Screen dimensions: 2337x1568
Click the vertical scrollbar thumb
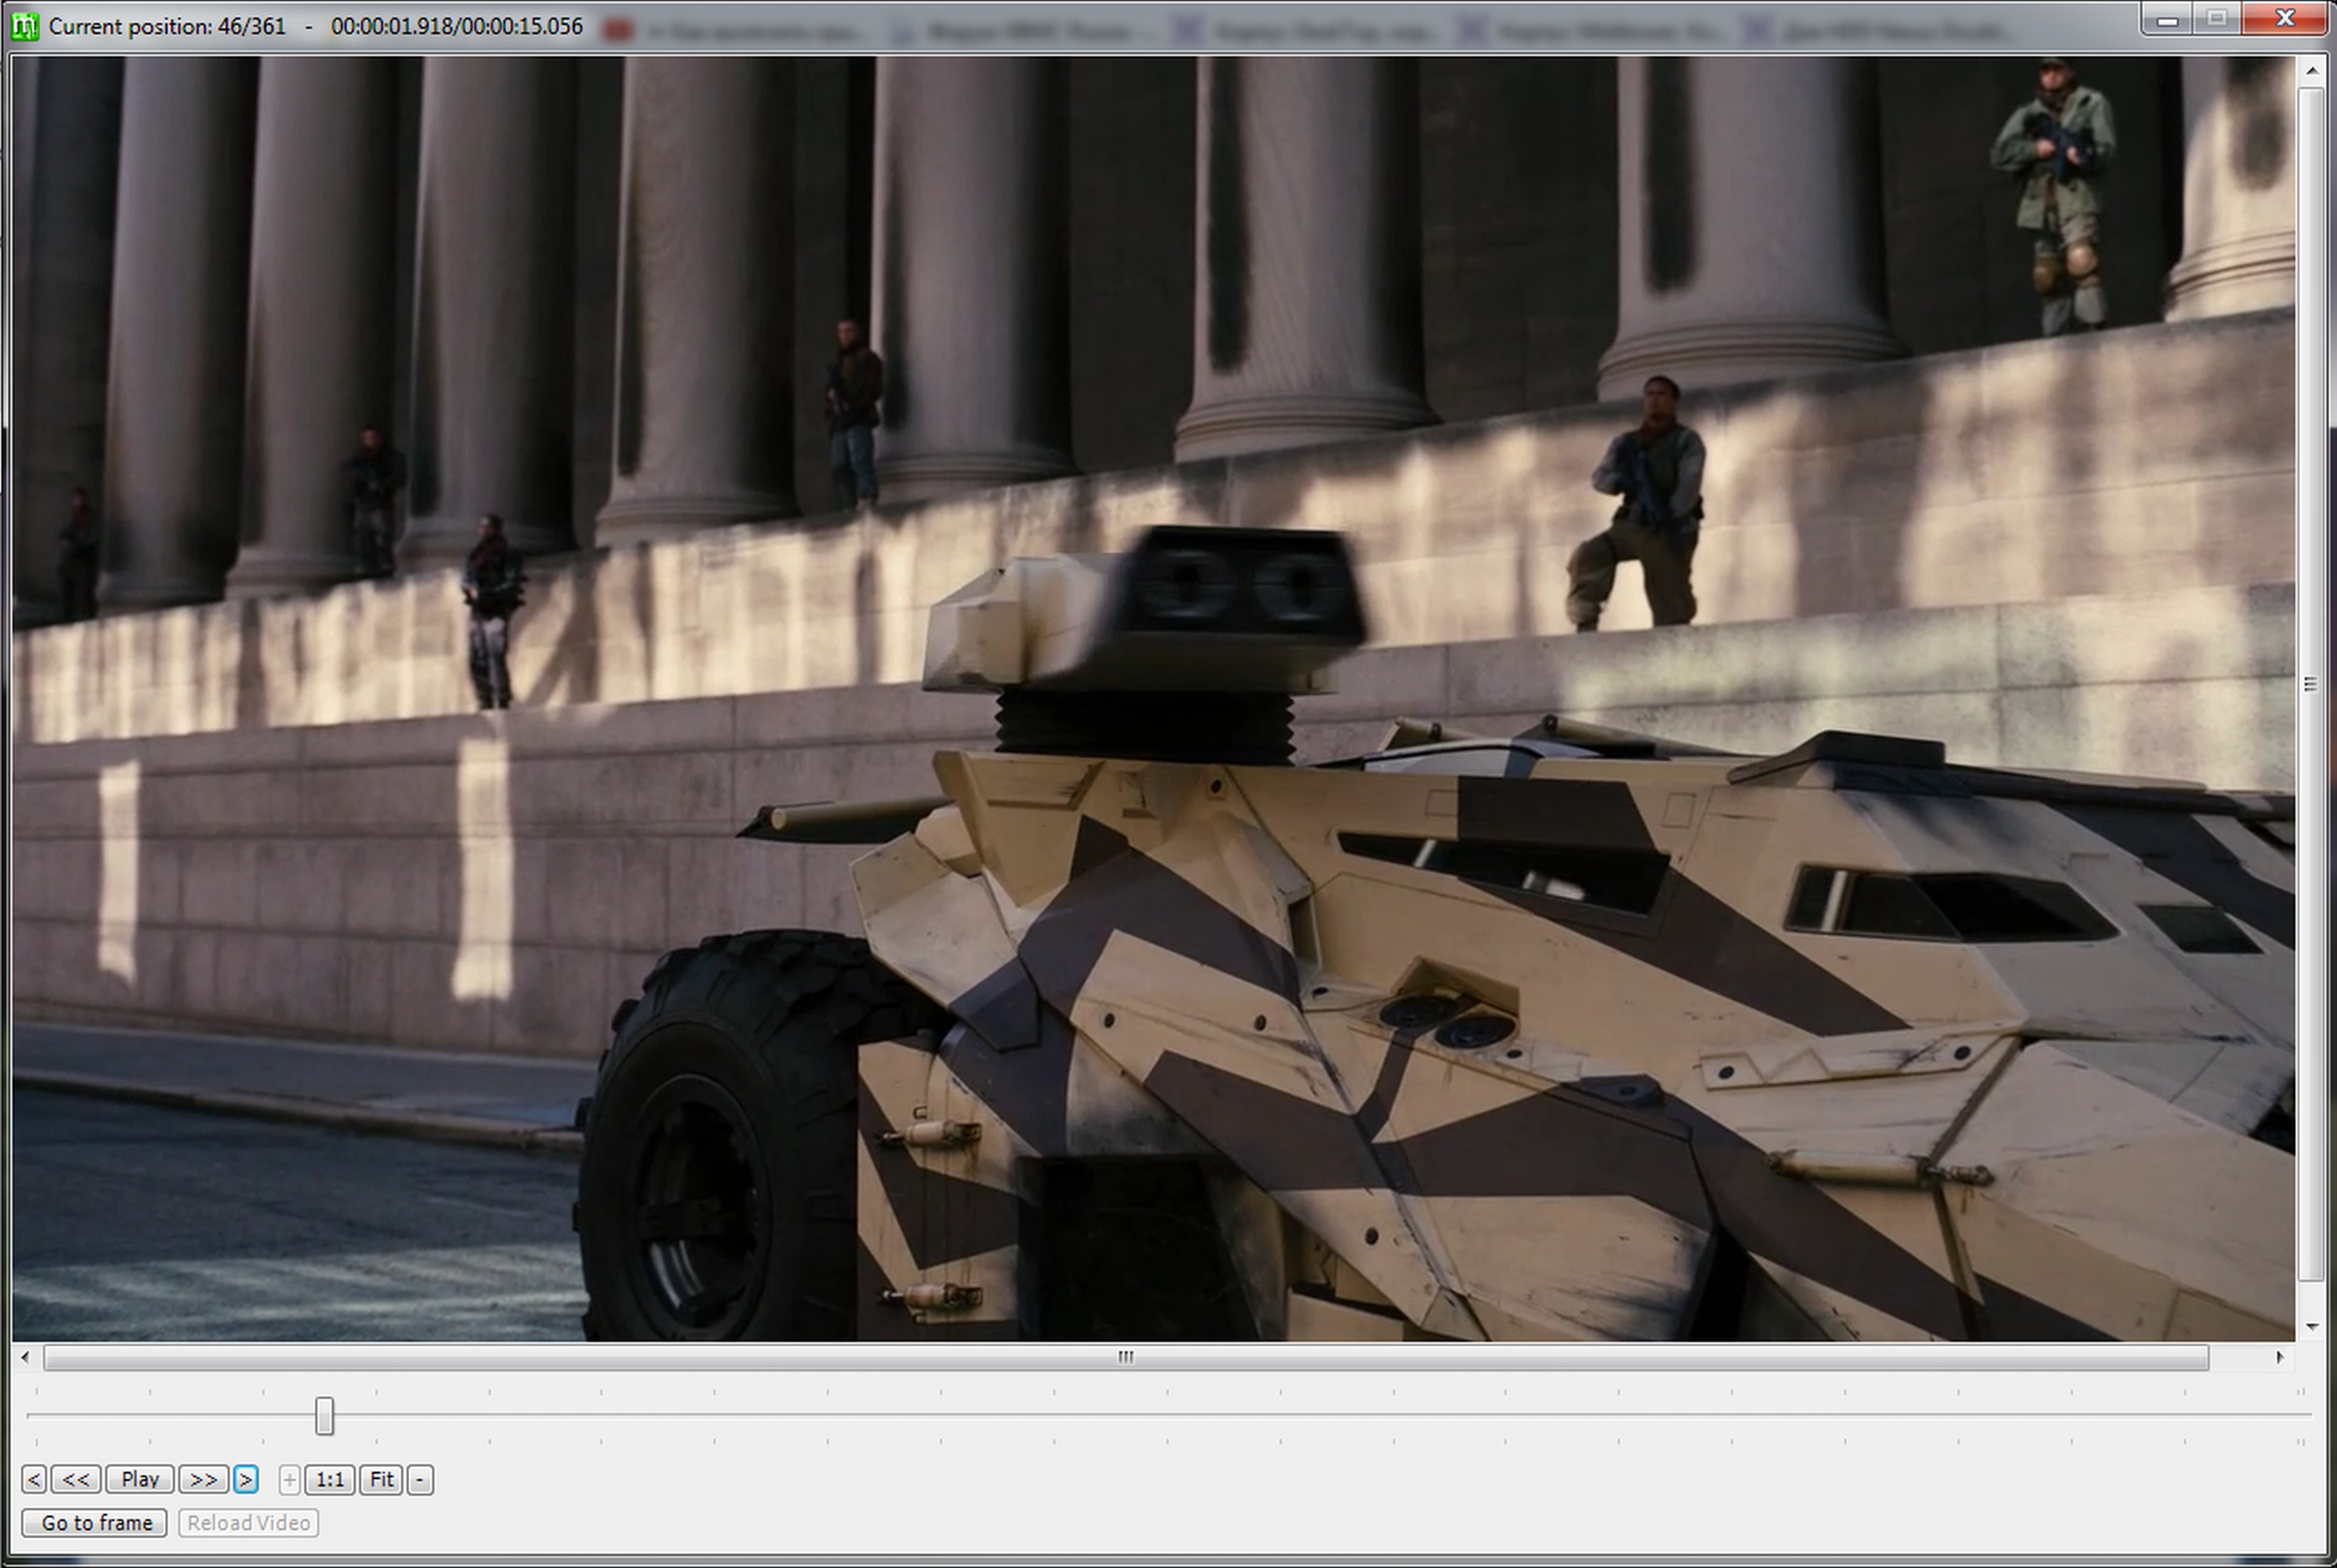point(2310,684)
